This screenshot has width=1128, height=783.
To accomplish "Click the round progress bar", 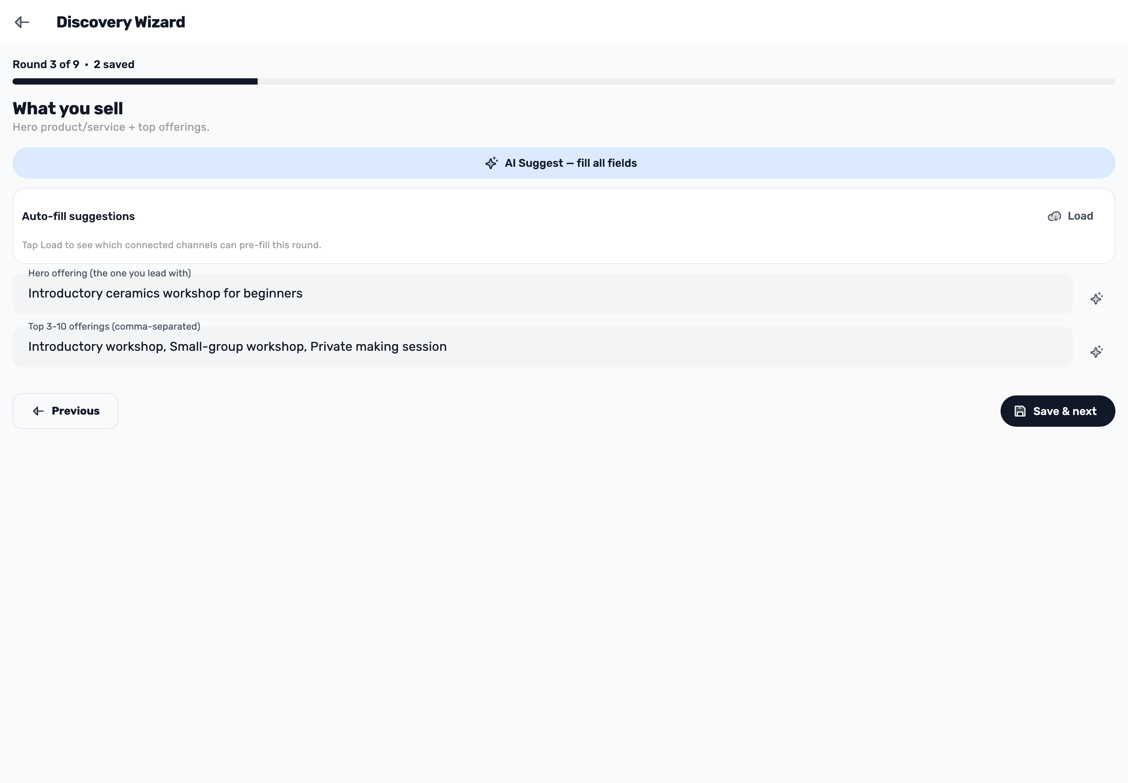I will [564, 81].
